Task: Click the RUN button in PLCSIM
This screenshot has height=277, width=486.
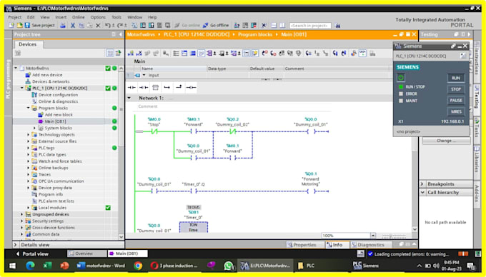Action: pyautogui.click(x=456, y=78)
